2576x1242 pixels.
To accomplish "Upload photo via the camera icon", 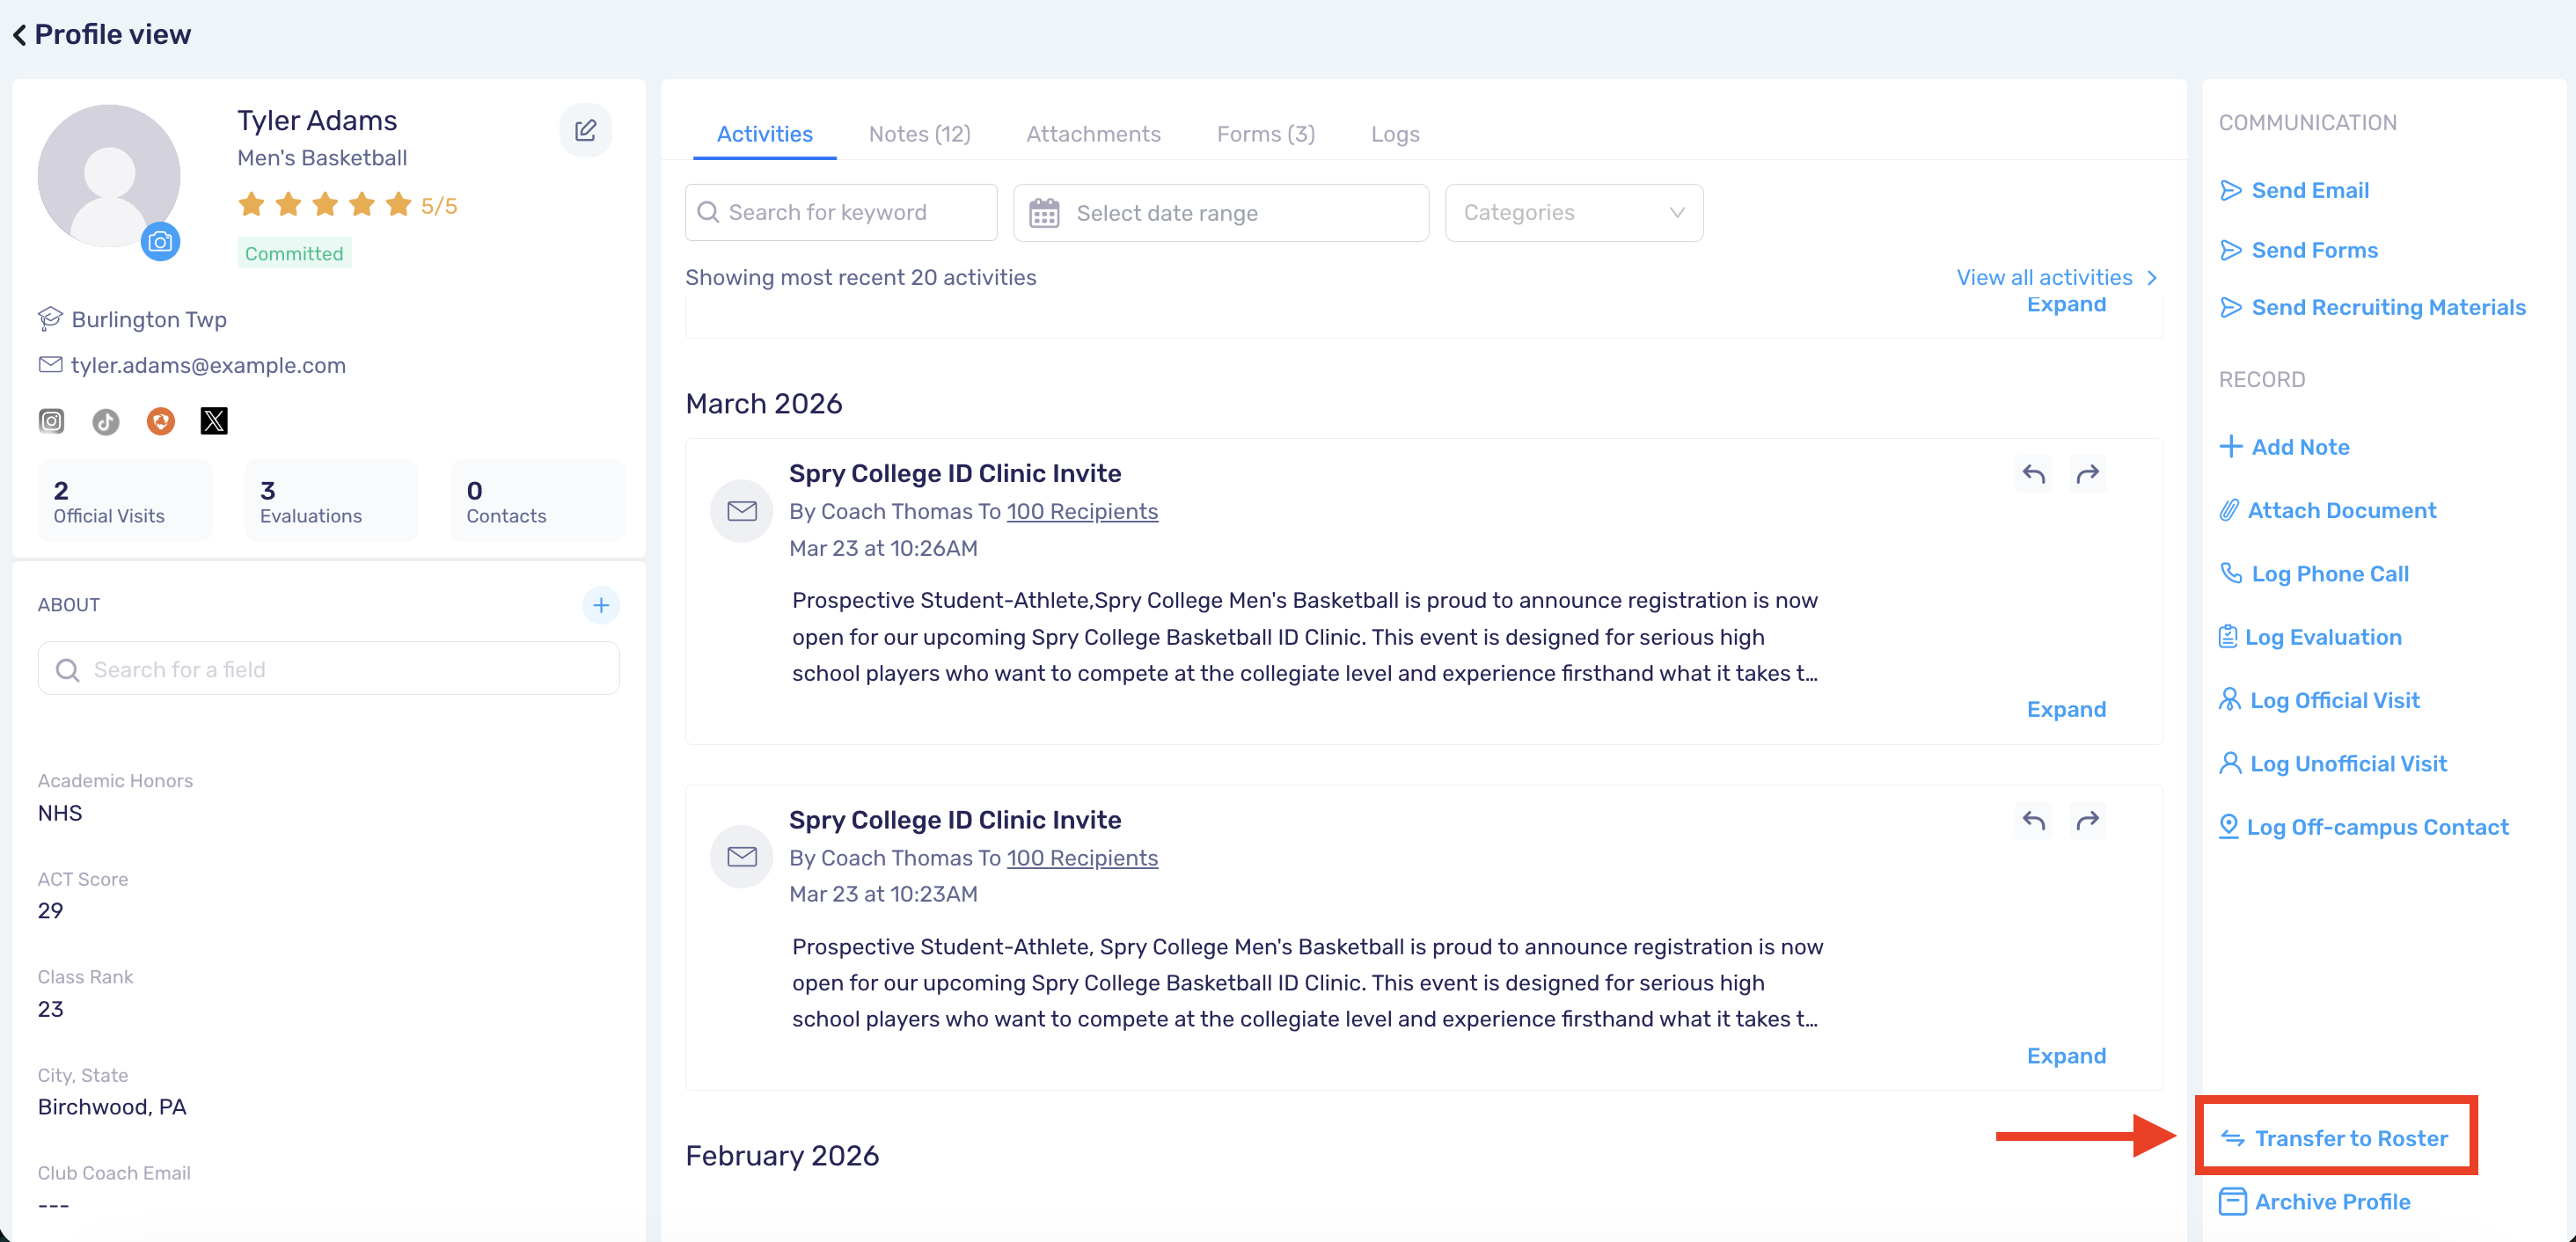I will pos(160,241).
